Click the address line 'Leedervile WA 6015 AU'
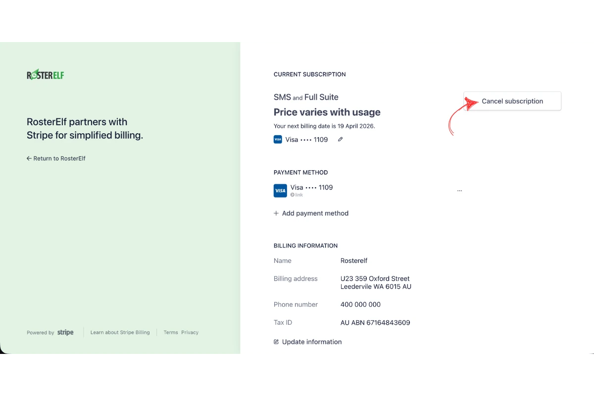Viewport: 594px width, 396px height. point(376,287)
